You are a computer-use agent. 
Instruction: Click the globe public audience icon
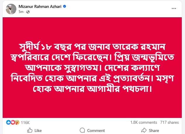pos(28,12)
